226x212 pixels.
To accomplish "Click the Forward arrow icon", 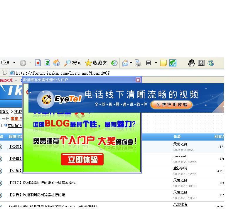I will point(23,63).
